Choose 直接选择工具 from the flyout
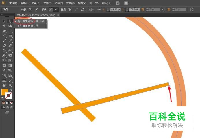200x138 pixels. click(x=30, y=21)
